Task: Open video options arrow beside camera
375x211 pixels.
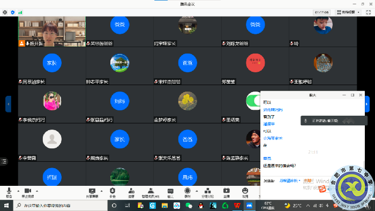Action: point(37,191)
